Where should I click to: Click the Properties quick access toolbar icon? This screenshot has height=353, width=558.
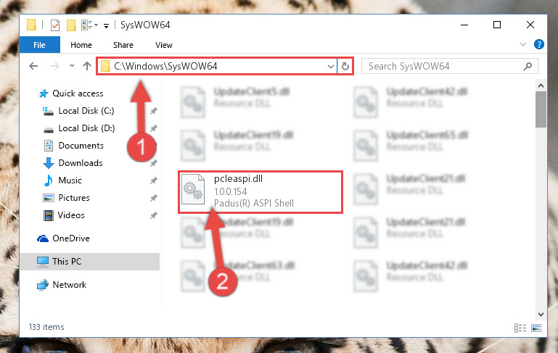coord(55,25)
